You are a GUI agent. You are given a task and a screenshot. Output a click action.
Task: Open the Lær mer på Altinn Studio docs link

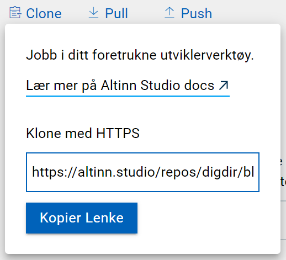click(x=128, y=86)
